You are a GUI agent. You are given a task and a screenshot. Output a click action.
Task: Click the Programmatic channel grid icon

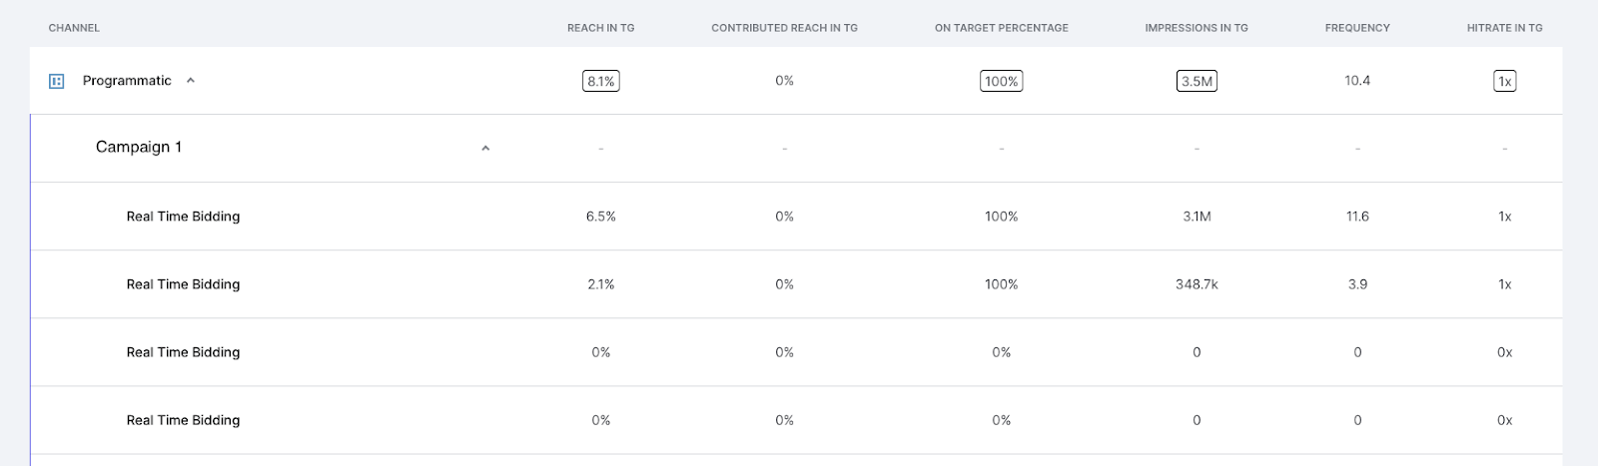57,81
